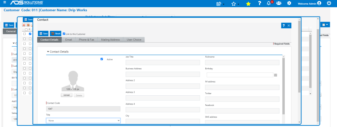The height and width of the screenshot is (127, 337).
Task: Switch to the Phone & Fax tab
Action: click(x=87, y=40)
